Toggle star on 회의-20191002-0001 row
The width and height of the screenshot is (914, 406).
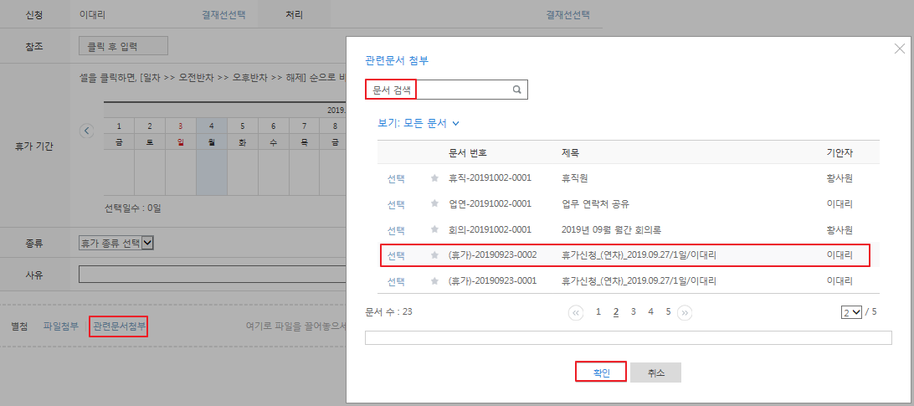(x=434, y=229)
